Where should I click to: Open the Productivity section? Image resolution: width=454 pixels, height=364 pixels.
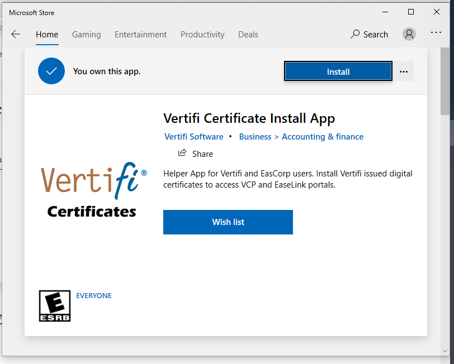tap(202, 34)
